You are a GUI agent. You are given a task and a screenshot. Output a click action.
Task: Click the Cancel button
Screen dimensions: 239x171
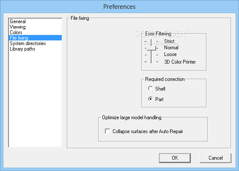coord(216,158)
